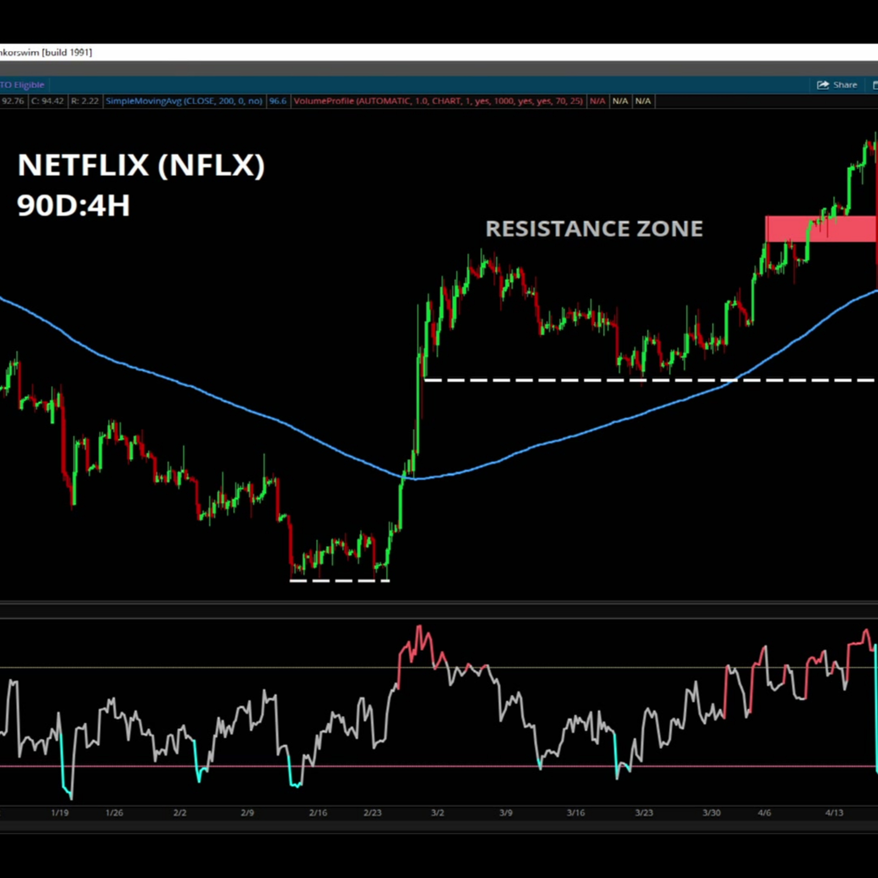878x878 pixels.
Task: Click the 3/9 date label
Action: pyautogui.click(x=506, y=812)
